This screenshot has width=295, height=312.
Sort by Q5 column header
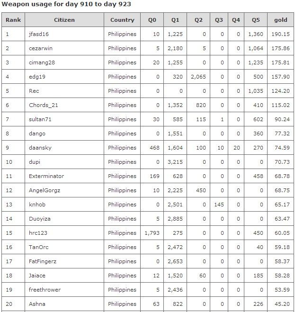(x=256, y=20)
